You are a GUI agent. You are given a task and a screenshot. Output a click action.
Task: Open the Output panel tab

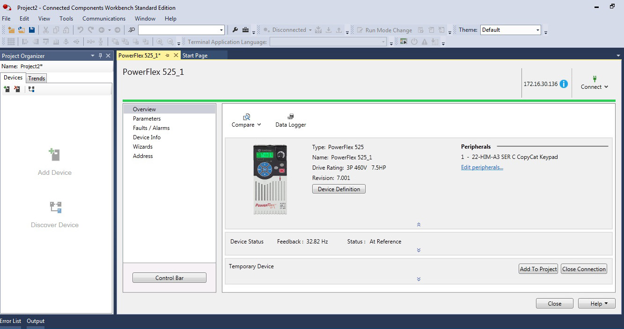pos(36,321)
